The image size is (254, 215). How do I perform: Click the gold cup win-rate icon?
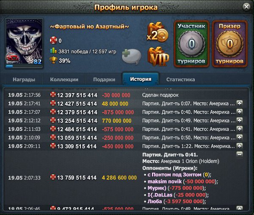(53, 60)
